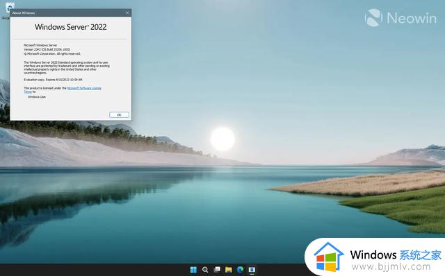Click the Version 22H2 OS Build line
445x276 pixels.
[x=47, y=49]
